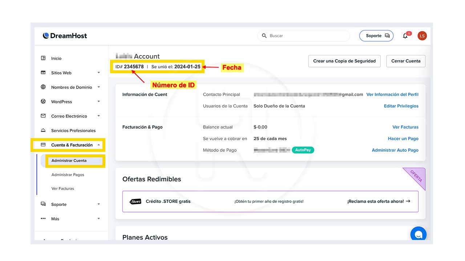Click the Inicio dashboard icon
This screenshot has width=465, height=261.
[x=43, y=58]
